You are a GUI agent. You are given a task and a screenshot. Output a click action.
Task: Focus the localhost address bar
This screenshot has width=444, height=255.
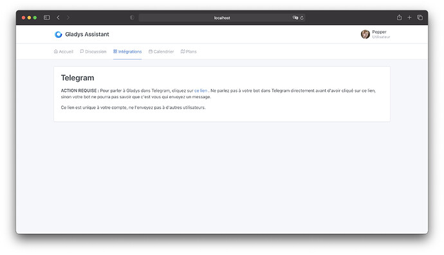(222, 17)
